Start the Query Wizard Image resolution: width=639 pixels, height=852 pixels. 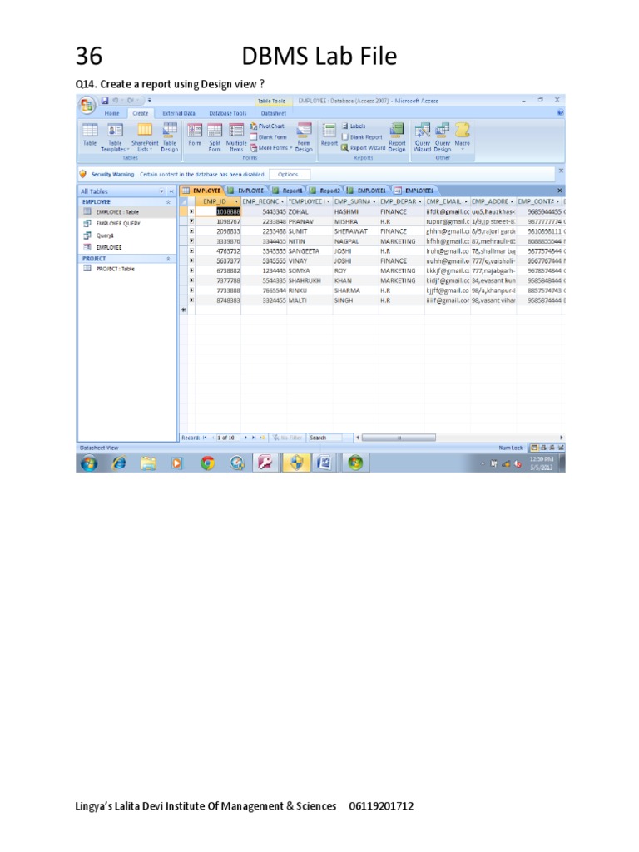[422, 137]
